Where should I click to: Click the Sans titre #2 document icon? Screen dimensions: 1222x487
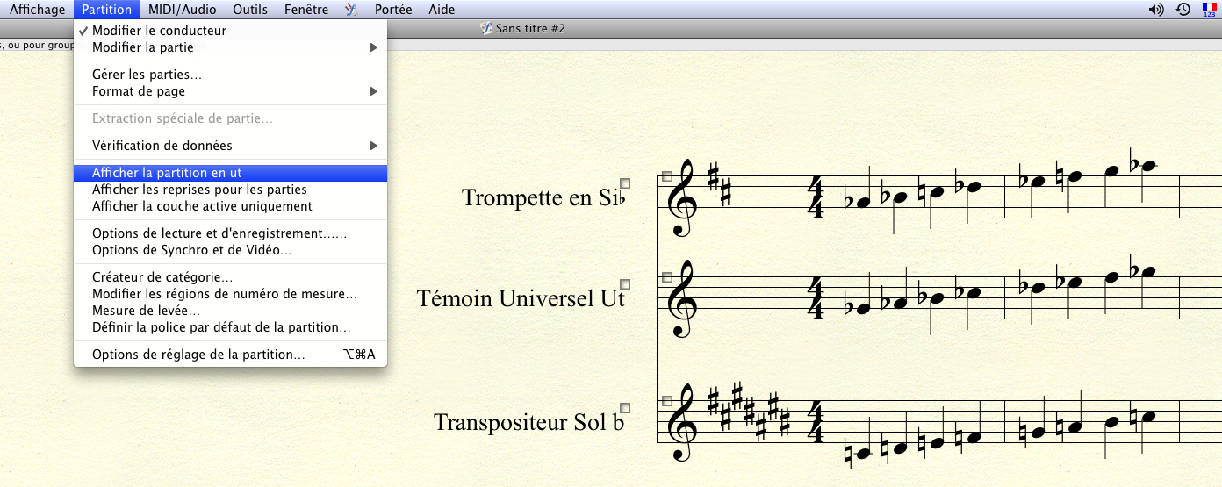(486, 29)
